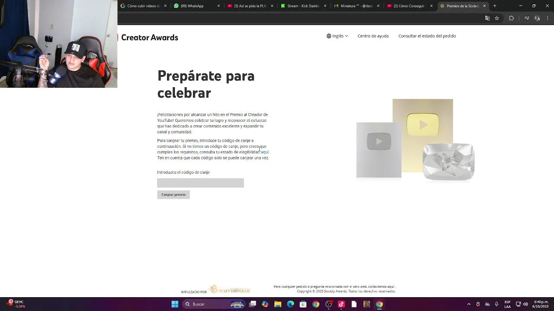Open the volume speaker tray icon
The height and width of the screenshot is (311, 554).
point(525,304)
